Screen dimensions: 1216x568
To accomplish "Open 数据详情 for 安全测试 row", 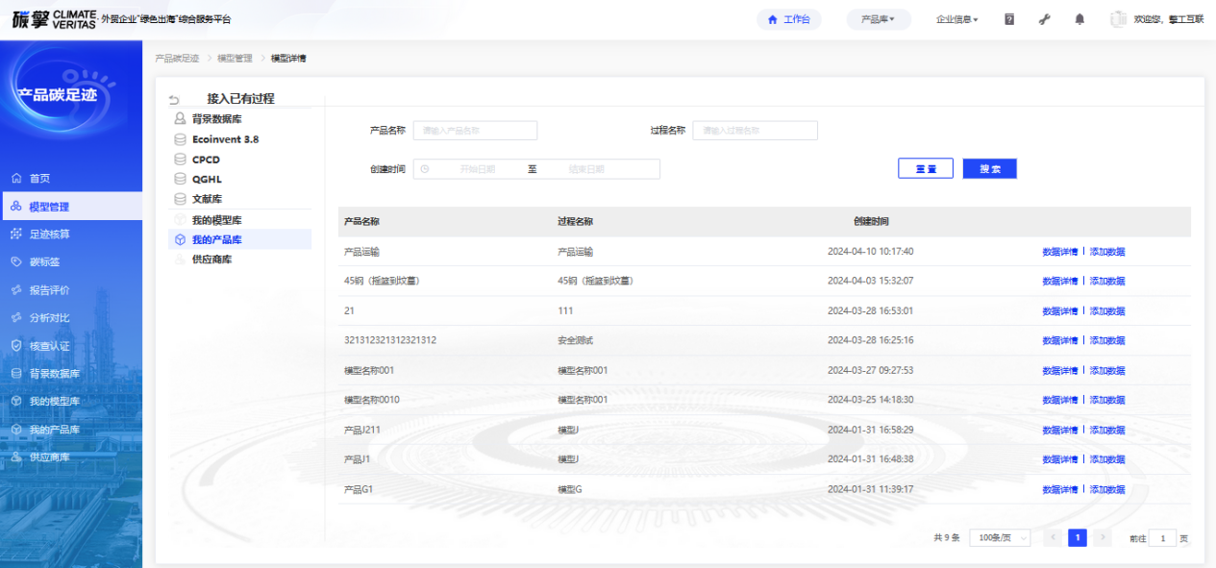I will pyautogui.click(x=1060, y=341).
